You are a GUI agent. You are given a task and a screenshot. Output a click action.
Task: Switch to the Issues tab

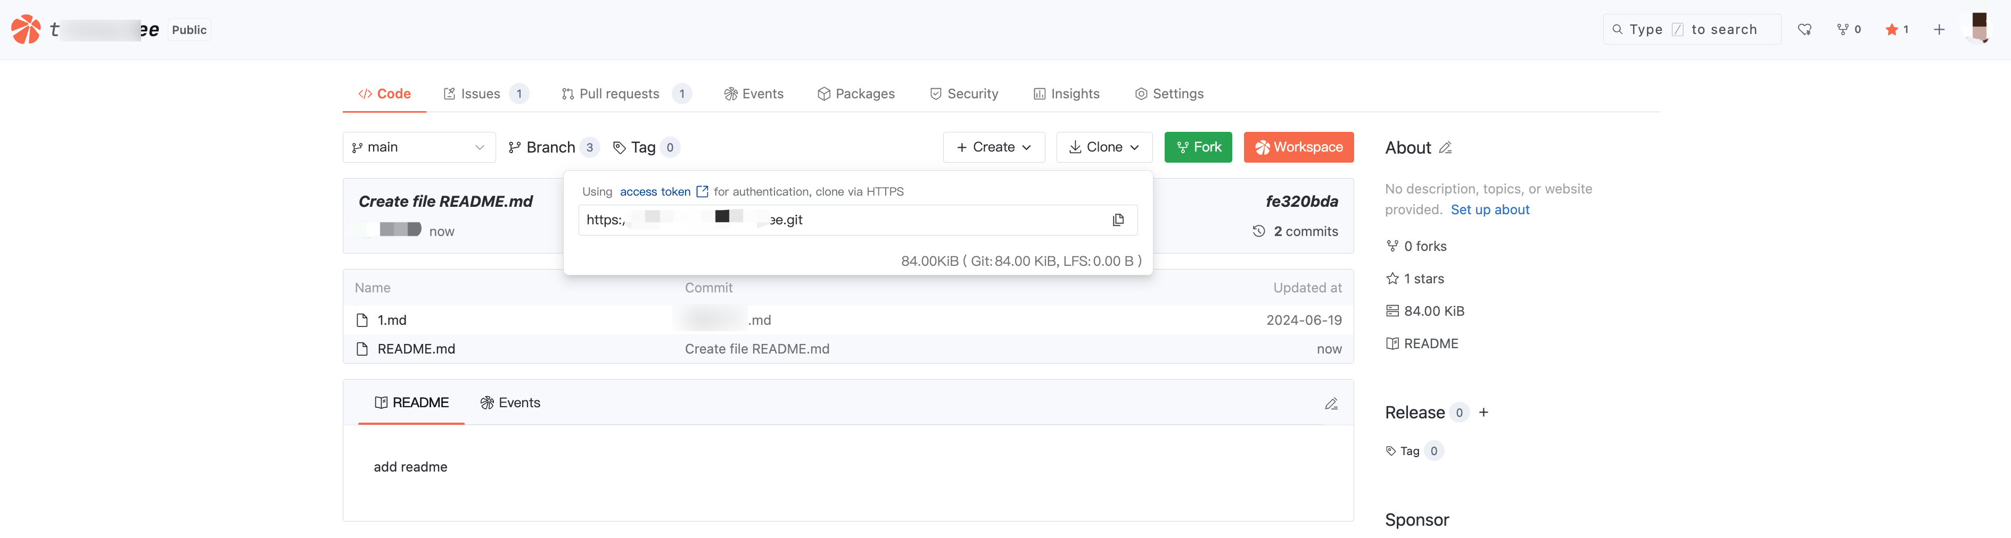480,94
